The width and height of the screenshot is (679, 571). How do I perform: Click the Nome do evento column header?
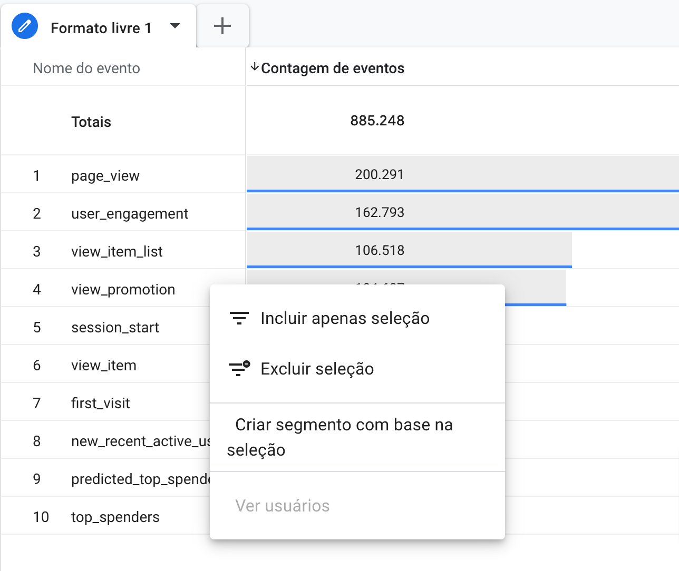tap(86, 68)
